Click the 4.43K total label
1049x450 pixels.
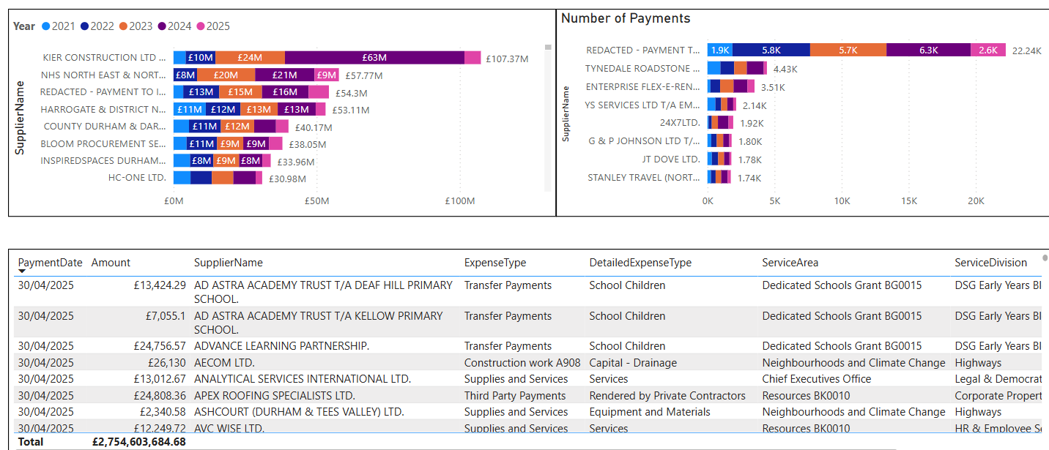point(785,69)
